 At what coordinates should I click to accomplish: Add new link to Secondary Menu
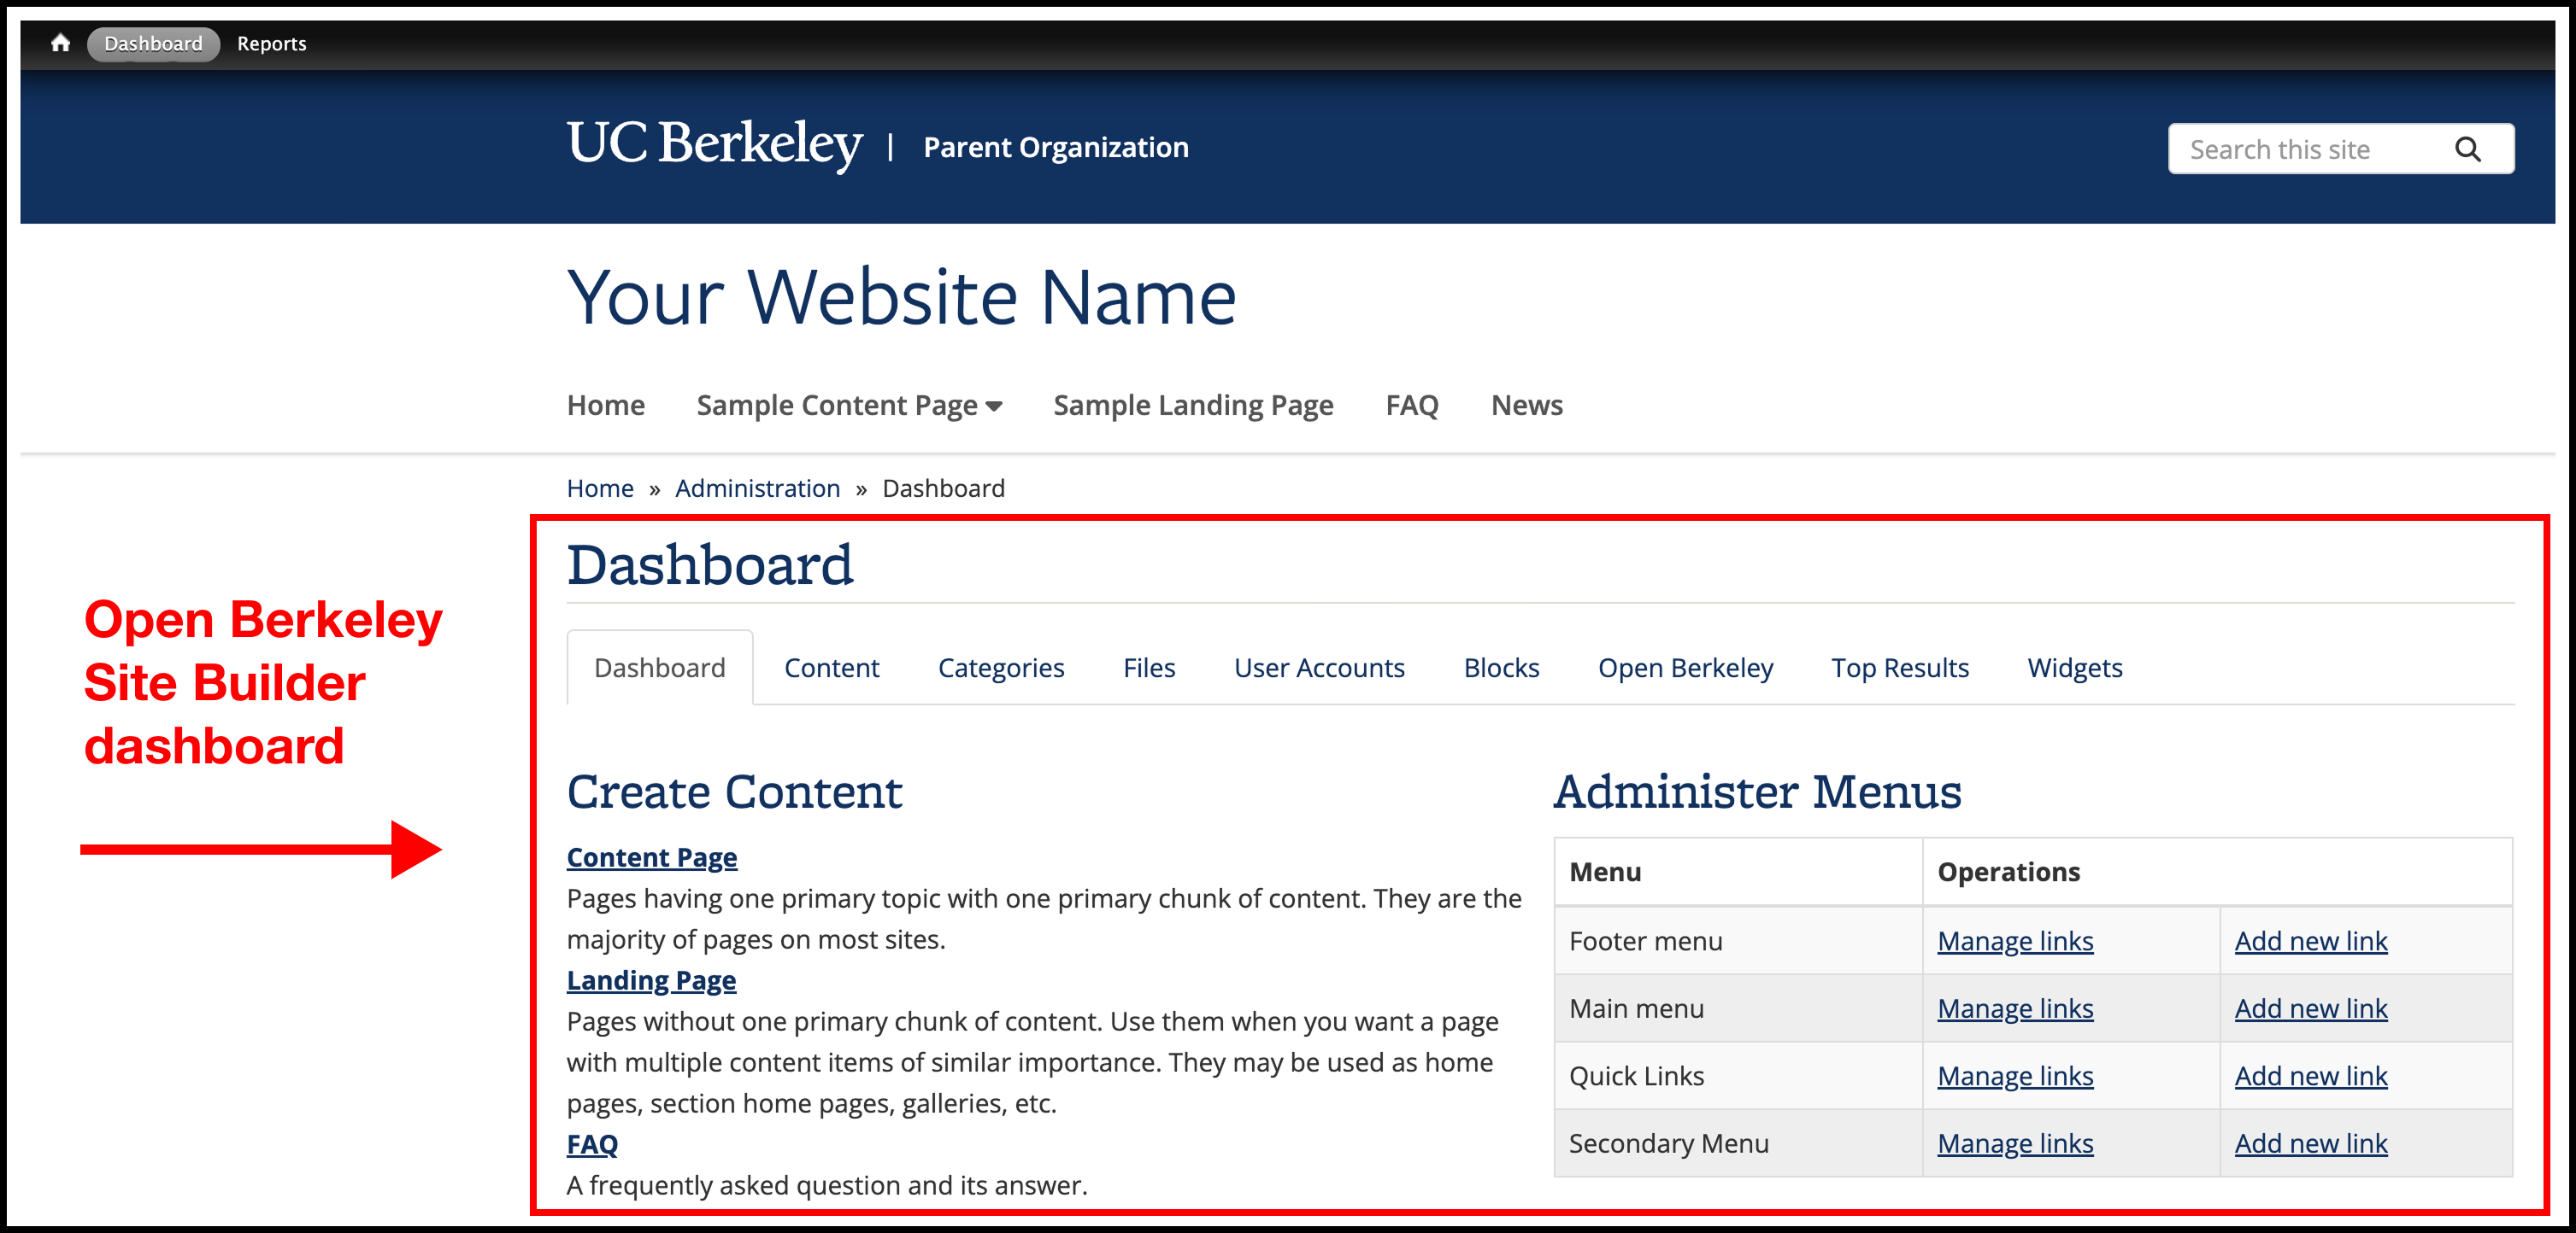[2311, 1144]
